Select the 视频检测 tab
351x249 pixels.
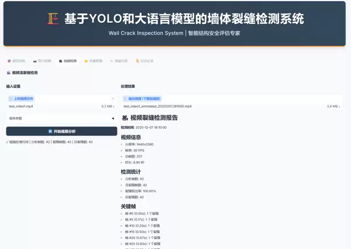coord(67,60)
